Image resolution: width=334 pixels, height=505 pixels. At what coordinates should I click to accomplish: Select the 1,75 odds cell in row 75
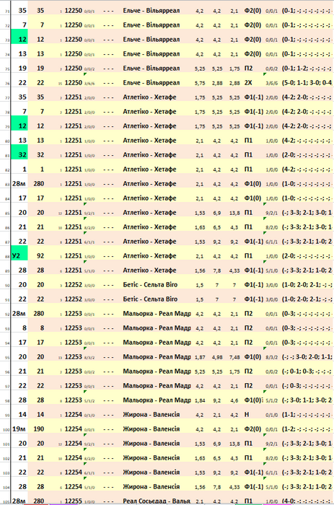click(x=234, y=69)
